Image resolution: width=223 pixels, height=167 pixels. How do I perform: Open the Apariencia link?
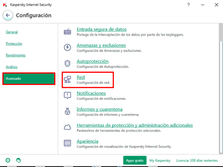tap(88, 141)
